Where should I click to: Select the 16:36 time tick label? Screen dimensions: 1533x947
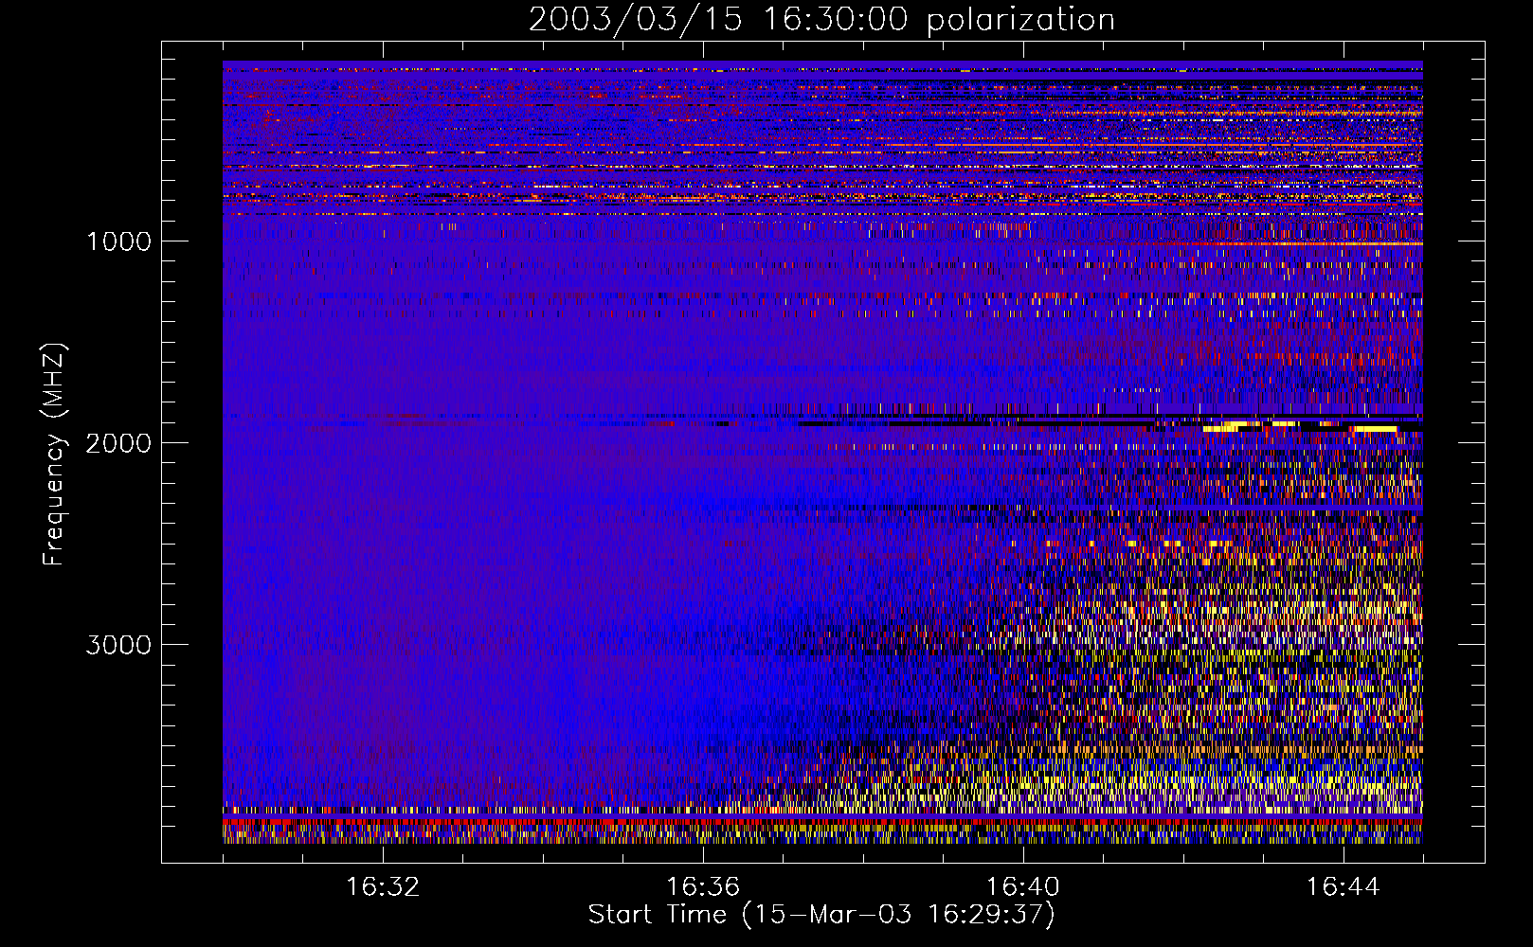pos(703,887)
